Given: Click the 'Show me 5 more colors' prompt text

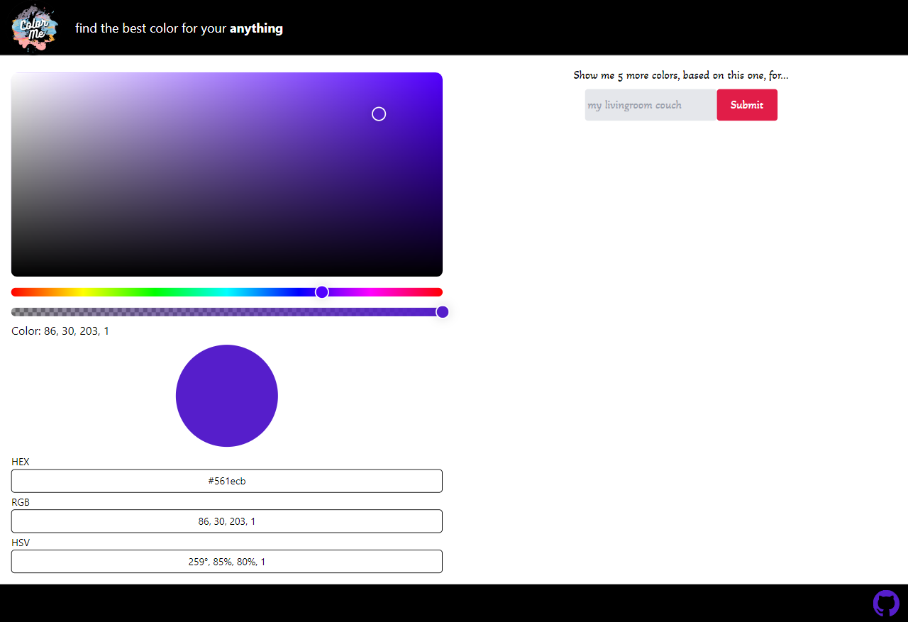Looking at the screenshot, I should (x=681, y=75).
